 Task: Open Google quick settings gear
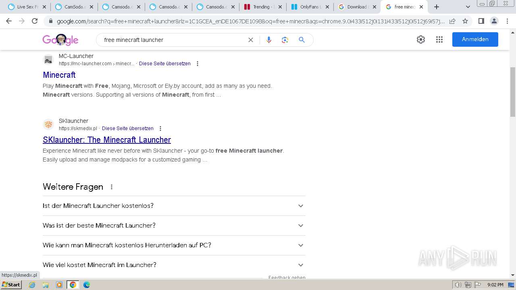[x=421, y=39]
